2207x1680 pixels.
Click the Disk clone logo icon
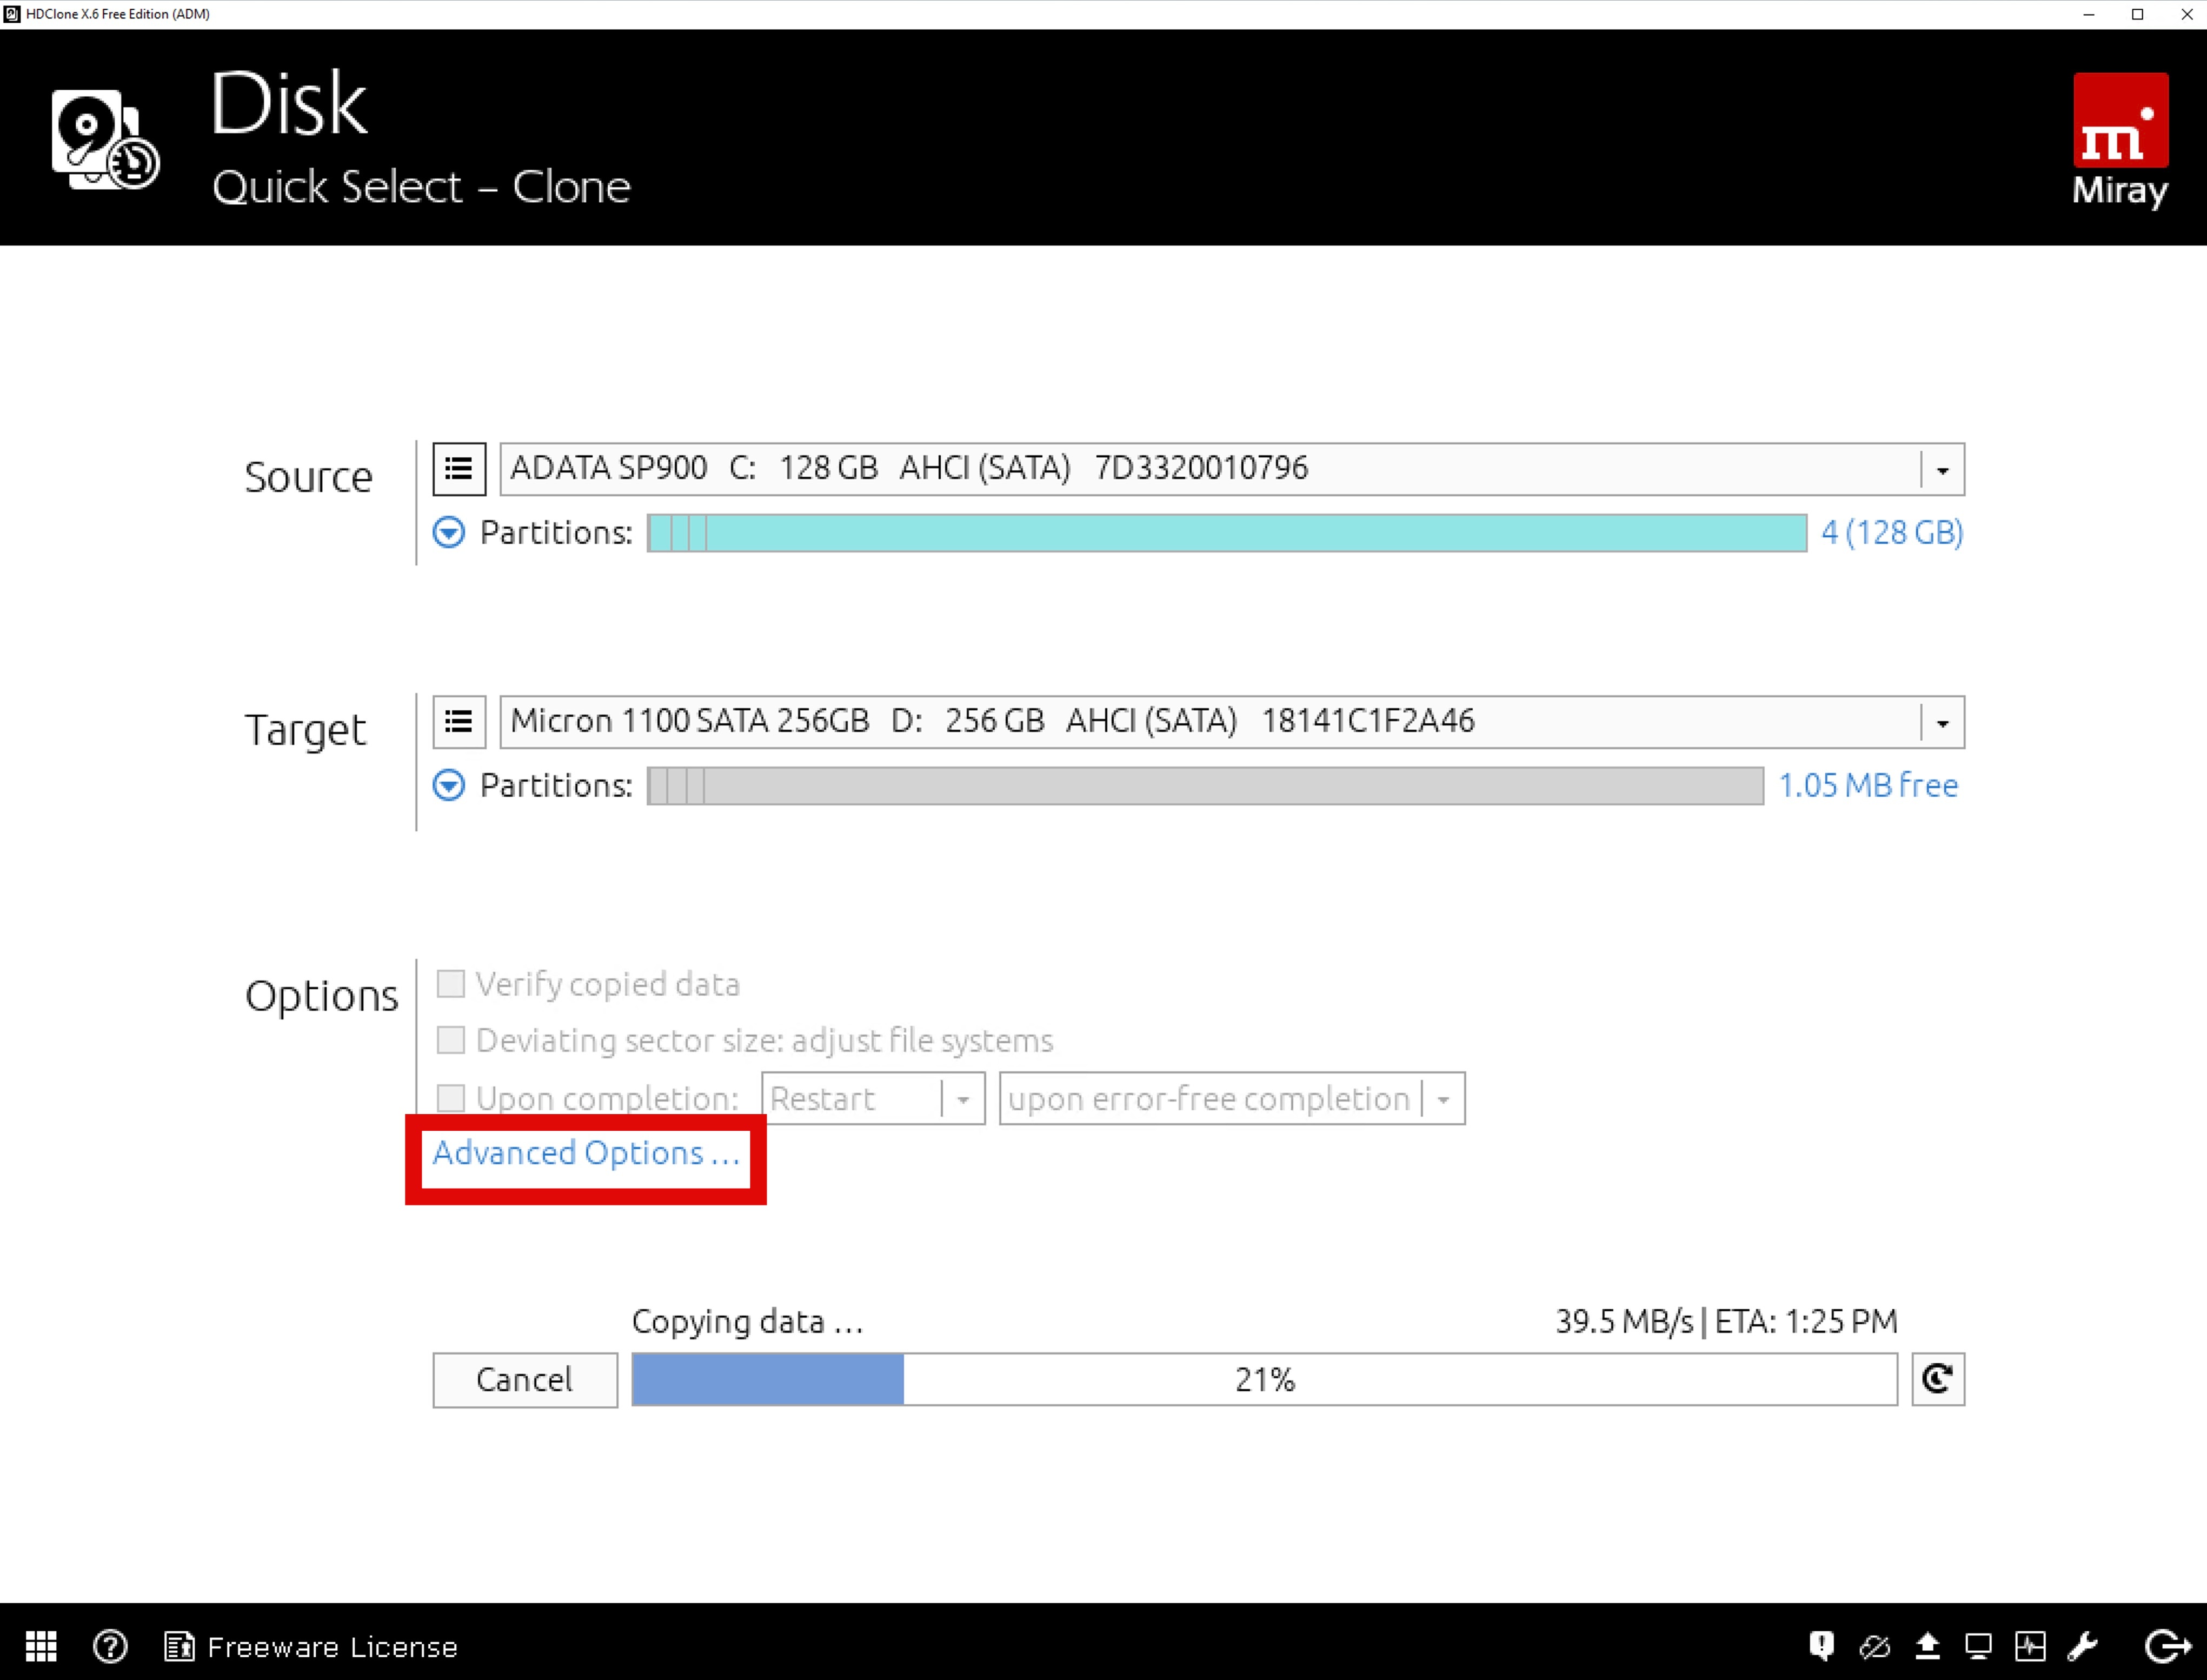point(105,139)
